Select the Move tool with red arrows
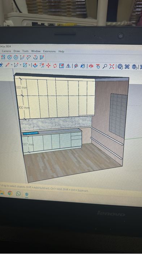The height and width of the screenshot is (254, 142). [x=48, y=66]
